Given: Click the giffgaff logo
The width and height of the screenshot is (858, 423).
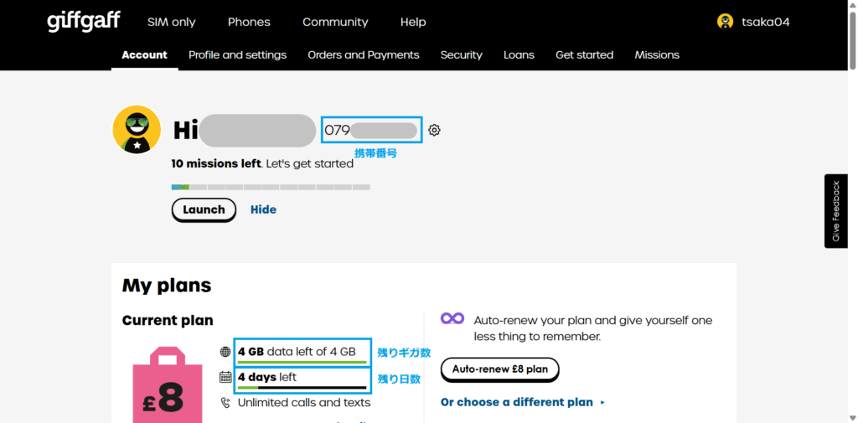Looking at the screenshot, I should [x=83, y=21].
